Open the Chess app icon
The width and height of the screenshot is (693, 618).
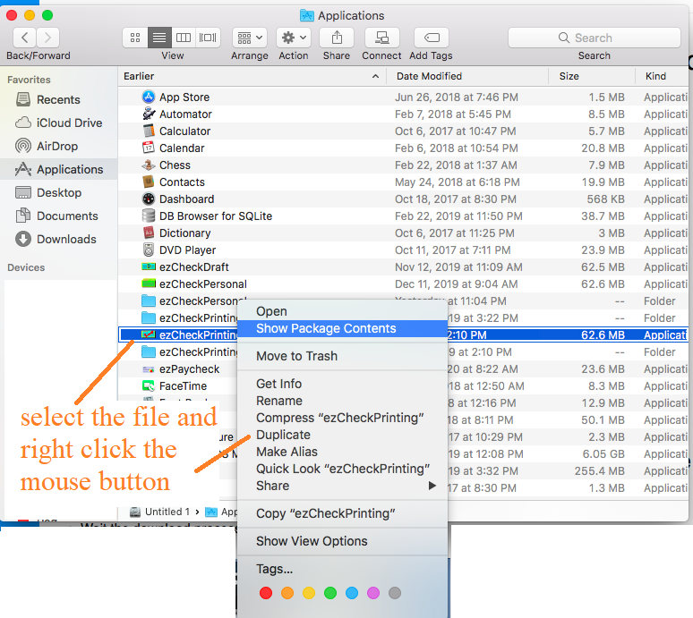tap(150, 165)
